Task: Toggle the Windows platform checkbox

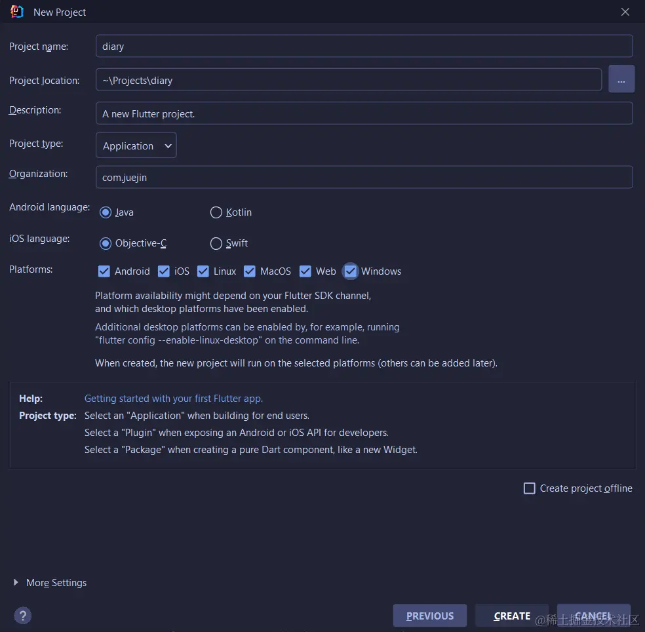Action: click(x=350, y=271)
